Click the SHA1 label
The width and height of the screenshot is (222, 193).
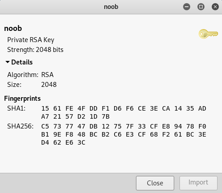(17, 108)
